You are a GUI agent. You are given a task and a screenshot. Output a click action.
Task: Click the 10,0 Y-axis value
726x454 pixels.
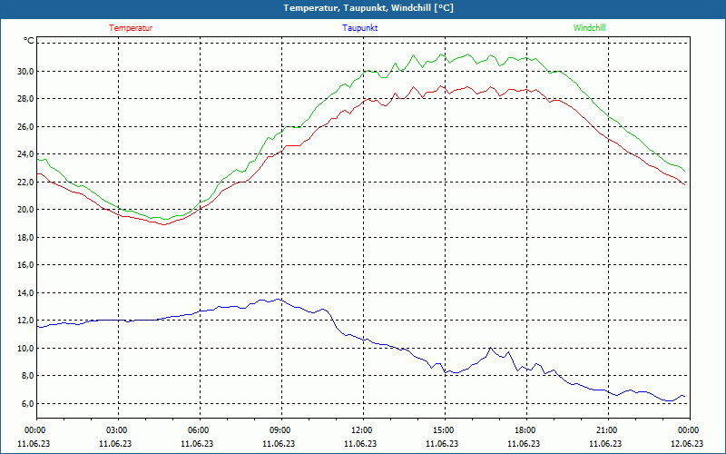[x=25, y=348]
